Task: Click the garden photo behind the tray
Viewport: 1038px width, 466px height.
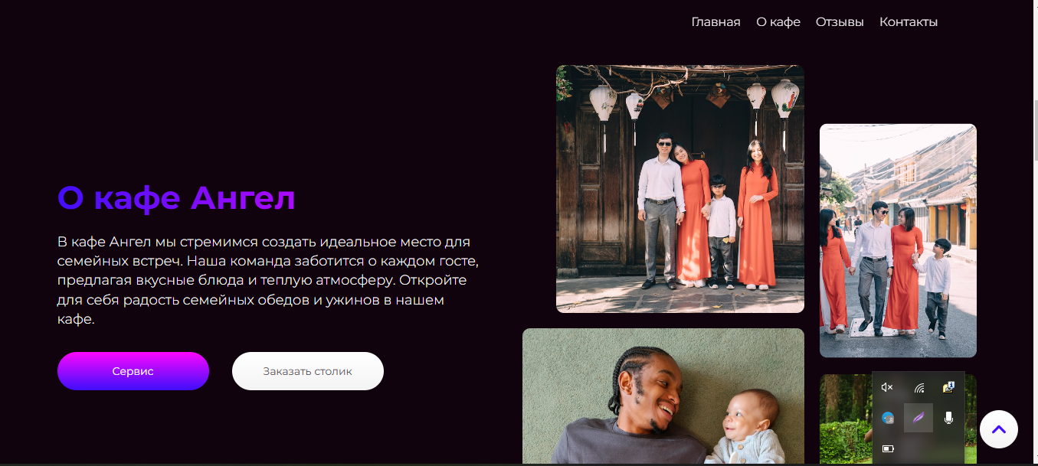Action: coord(846,419)
